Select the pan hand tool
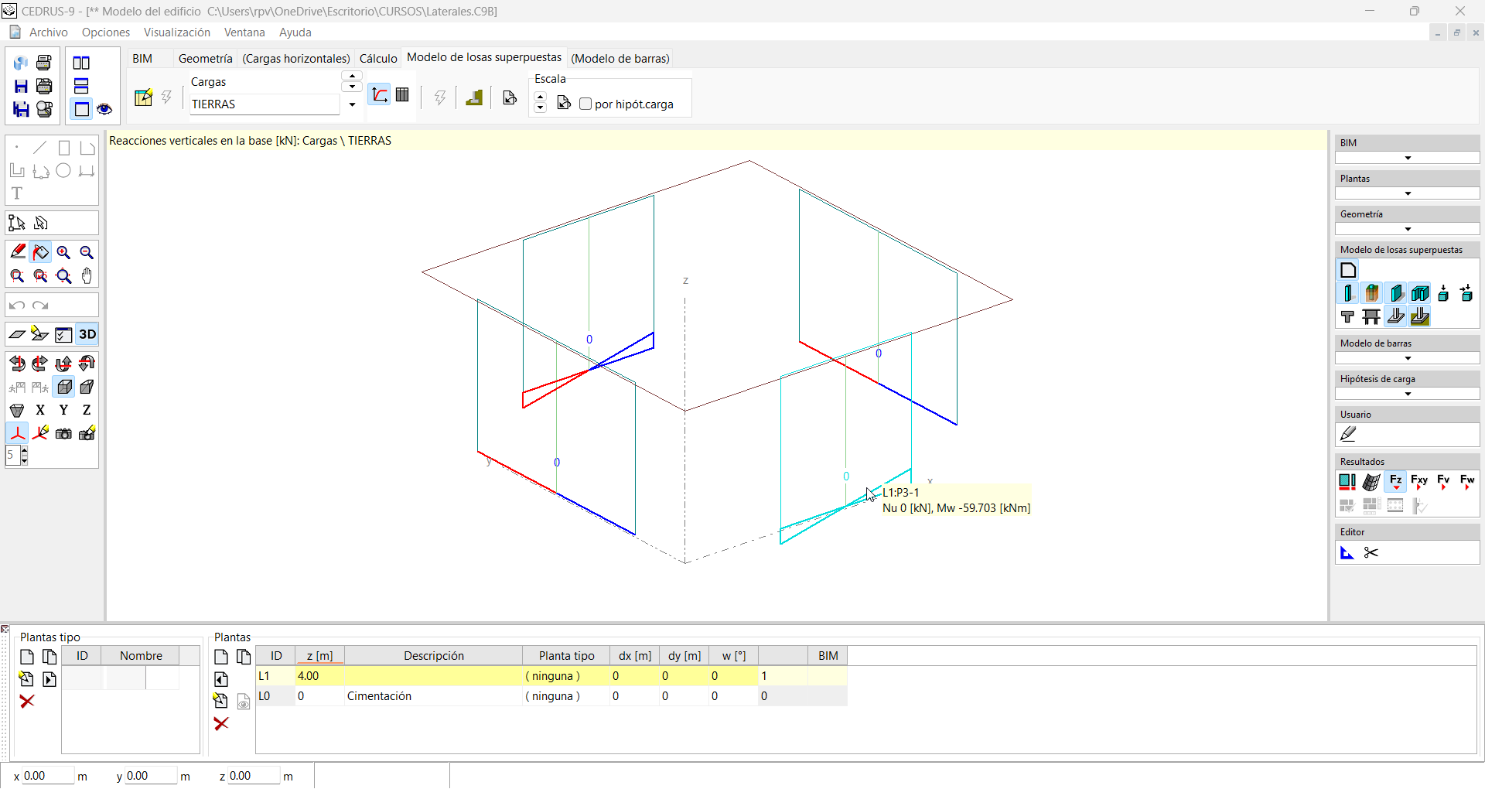Viewport: 1485px width, 789px height. coord(87,276)
